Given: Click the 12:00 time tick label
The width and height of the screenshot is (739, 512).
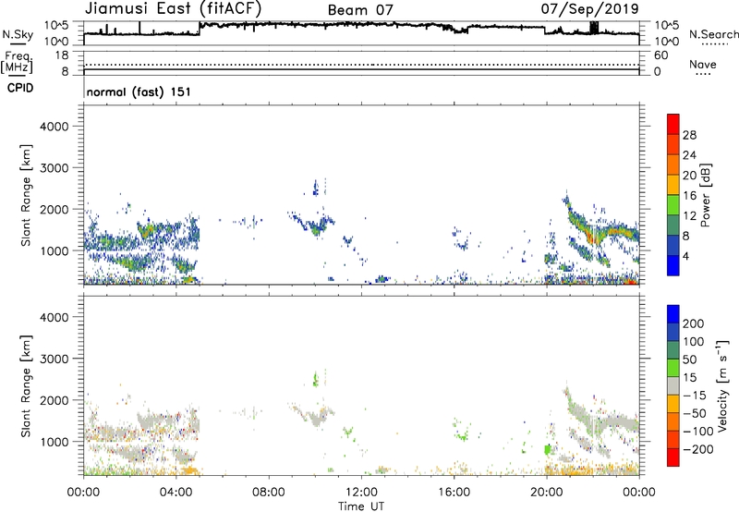Looking at the screenshot, I should point(361,493).
